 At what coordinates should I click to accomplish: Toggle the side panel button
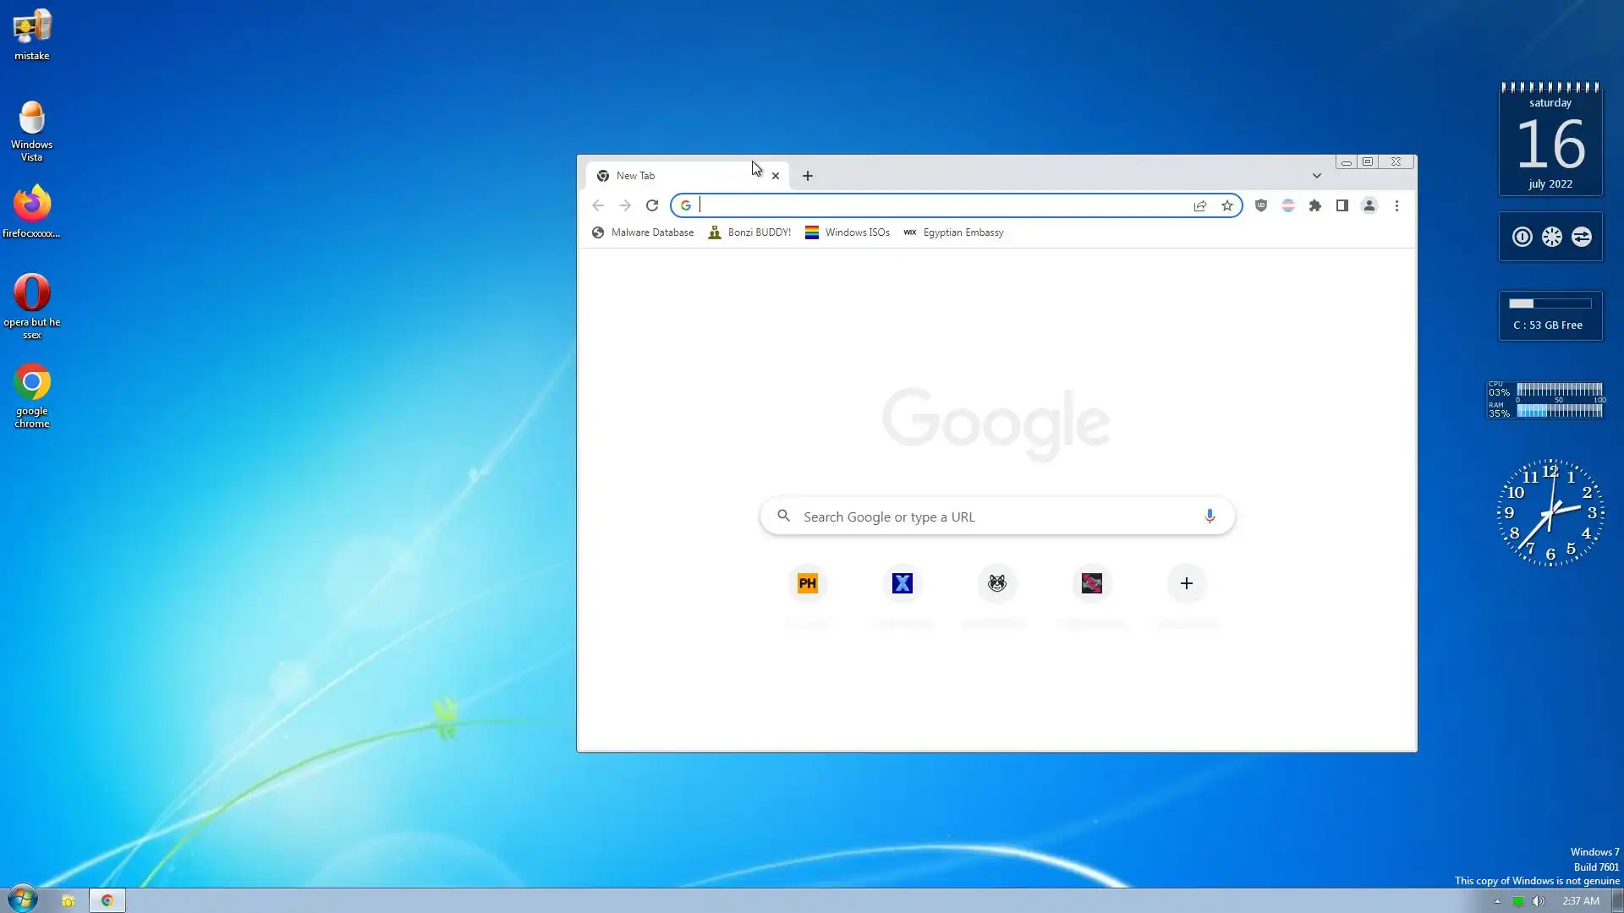[x=1341, y=205]
